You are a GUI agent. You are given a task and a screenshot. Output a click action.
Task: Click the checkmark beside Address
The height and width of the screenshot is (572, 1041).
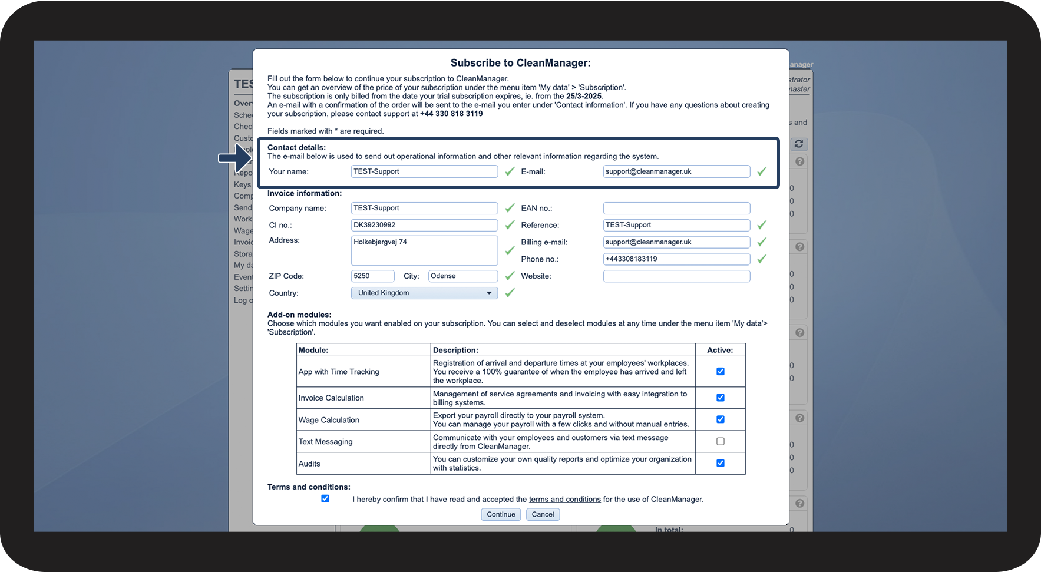[510, 250]
